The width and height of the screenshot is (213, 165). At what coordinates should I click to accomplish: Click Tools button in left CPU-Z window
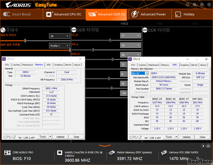(43, 137)
